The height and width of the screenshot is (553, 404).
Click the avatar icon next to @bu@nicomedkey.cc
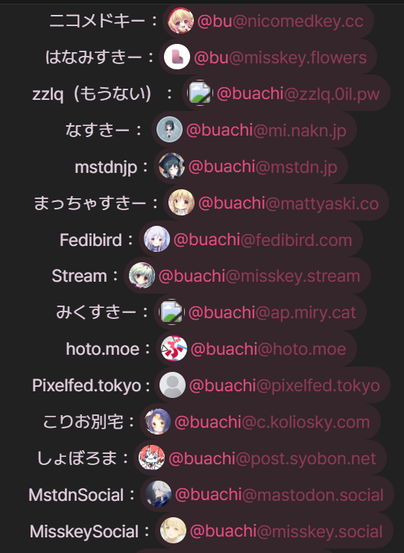[180, 21]
